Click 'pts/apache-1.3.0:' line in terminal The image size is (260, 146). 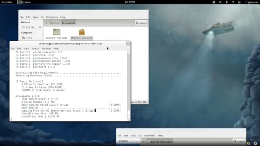28,96
